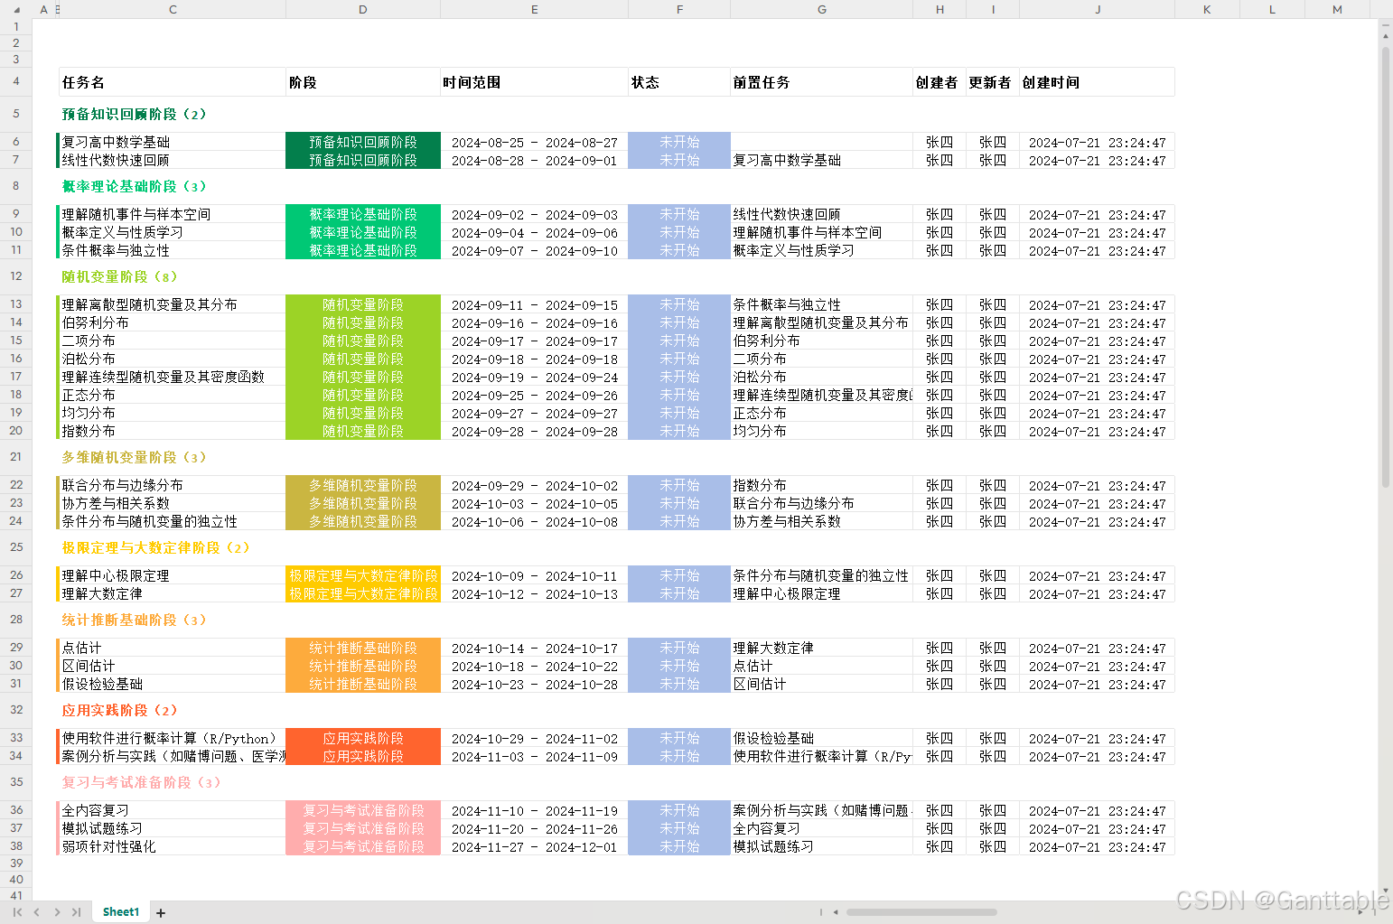Click green stage cell 概率理论基础阶段 row 10
This screenshot has width=1393, height=924.
point(363,232)
